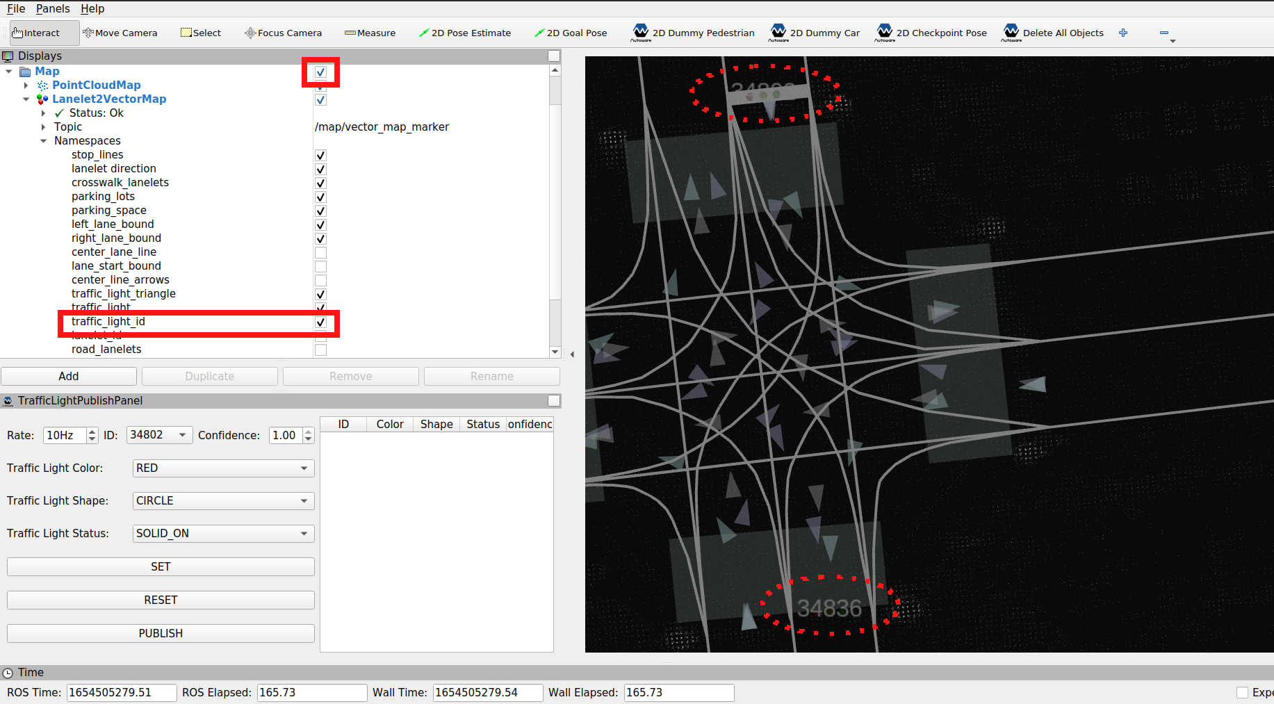
Task: Click the add tool plus icon
Action: click(x=1123, y=33)
